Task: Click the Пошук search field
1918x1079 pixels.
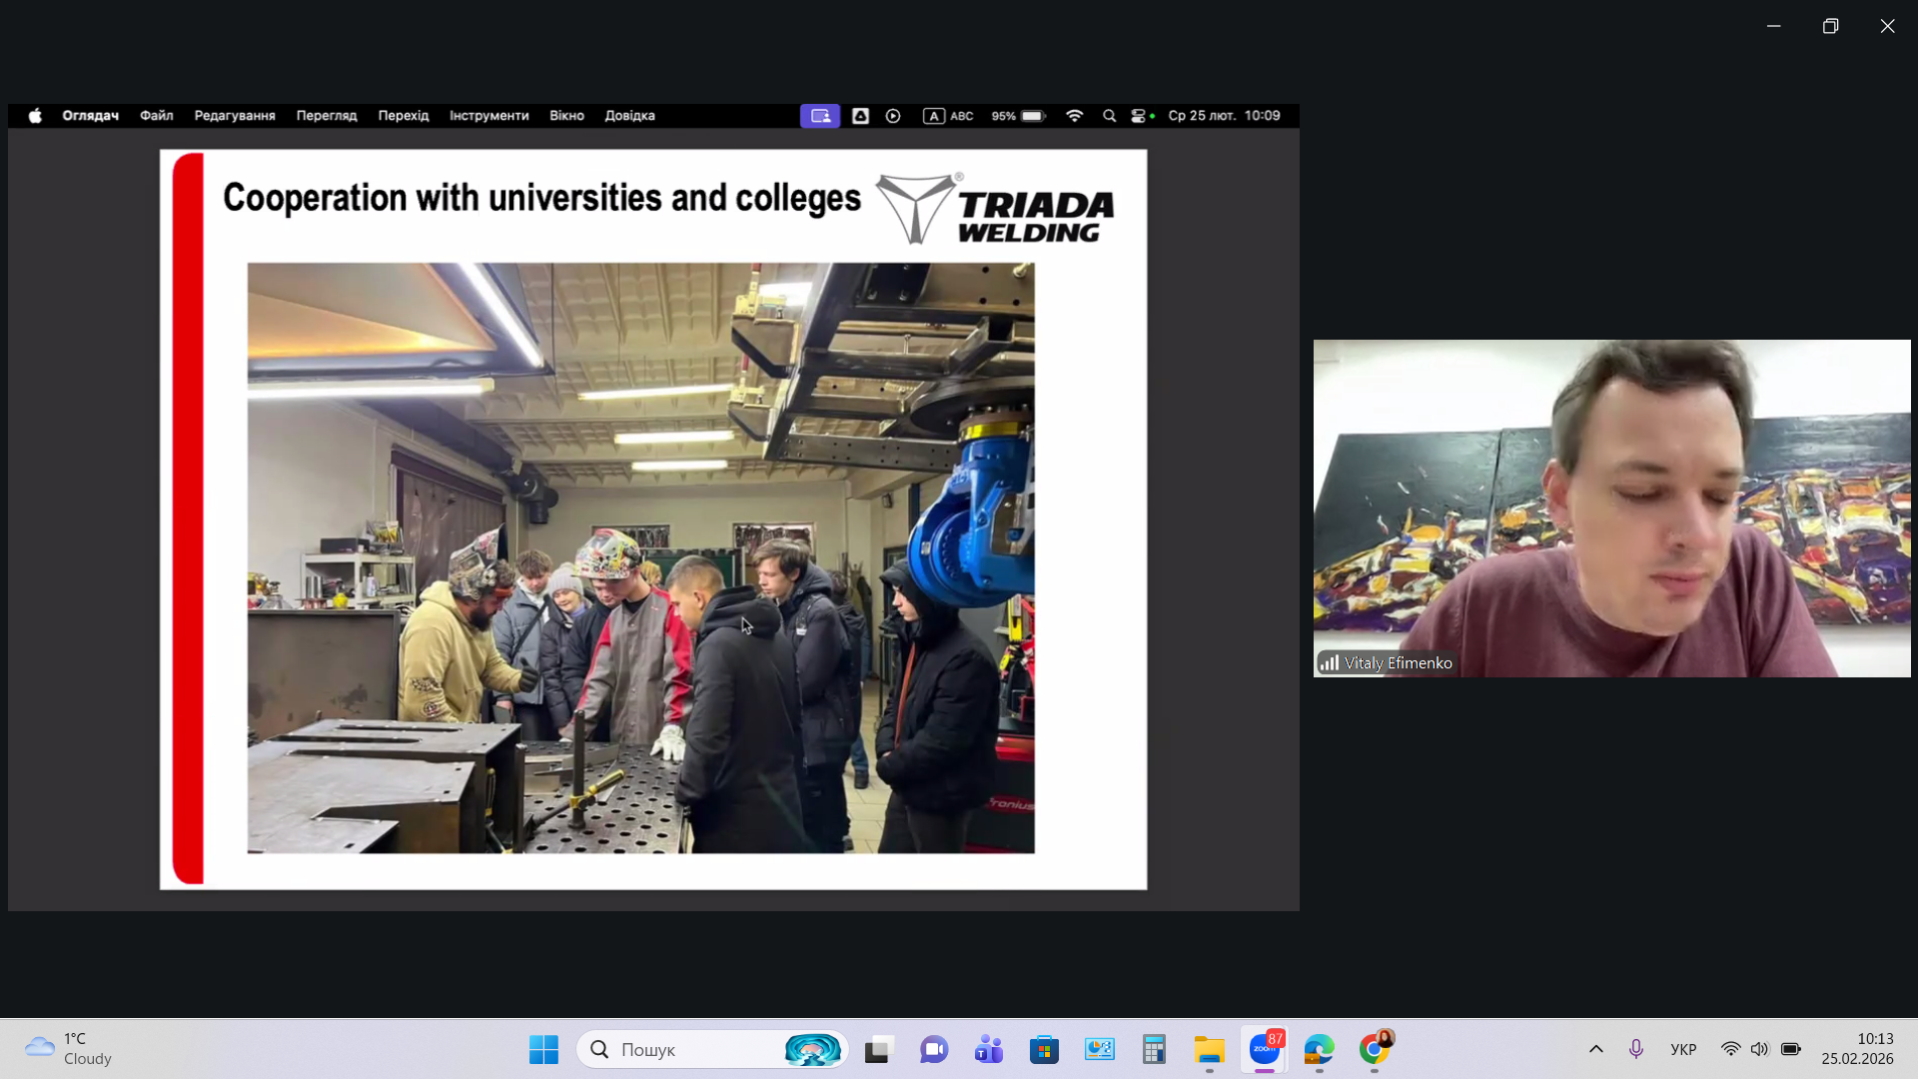Action: 689,1049
